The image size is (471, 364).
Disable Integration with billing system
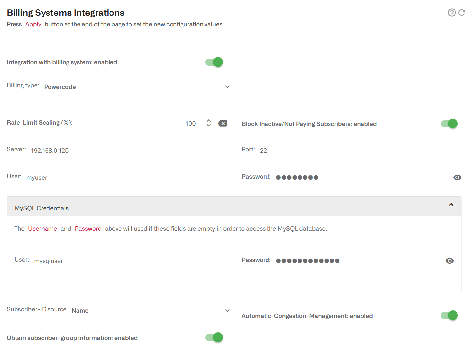point(213,62)
